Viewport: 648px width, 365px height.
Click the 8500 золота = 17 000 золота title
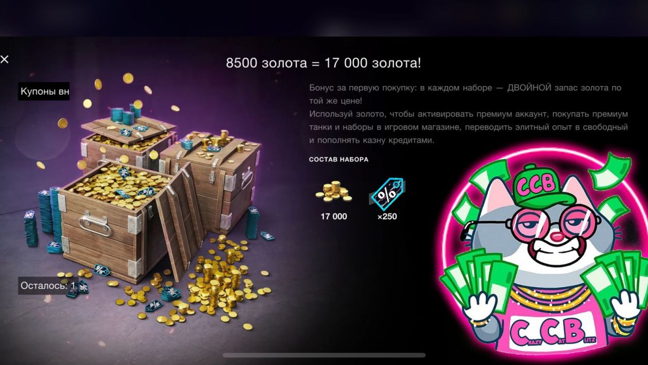[x=323, y=63]
